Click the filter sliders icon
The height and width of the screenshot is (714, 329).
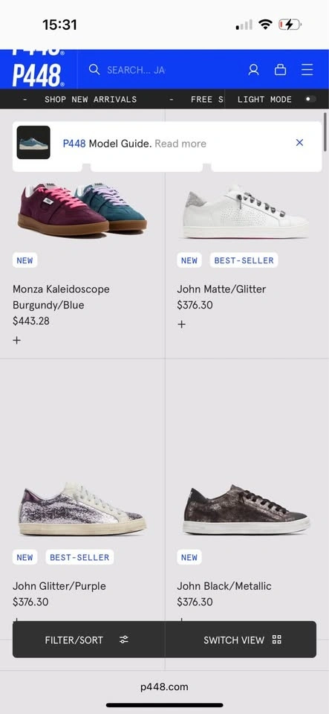[x=124, y=640]
